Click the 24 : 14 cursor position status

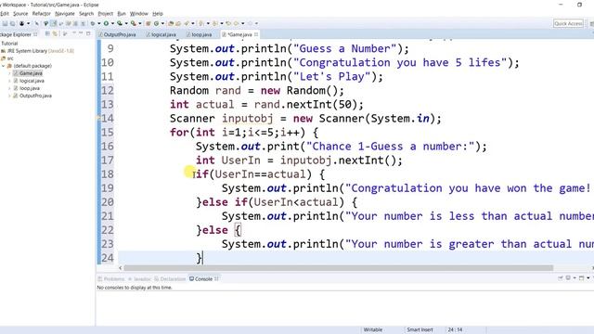(x=455, y=330)
